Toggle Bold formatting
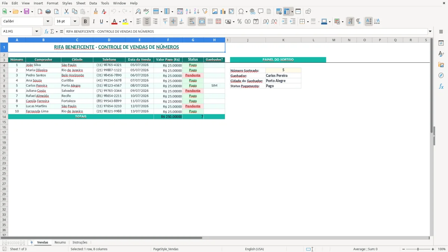Image resolution: width=448 pixels, height=252 pixels. pyautogui.click(x=85, y=22)
